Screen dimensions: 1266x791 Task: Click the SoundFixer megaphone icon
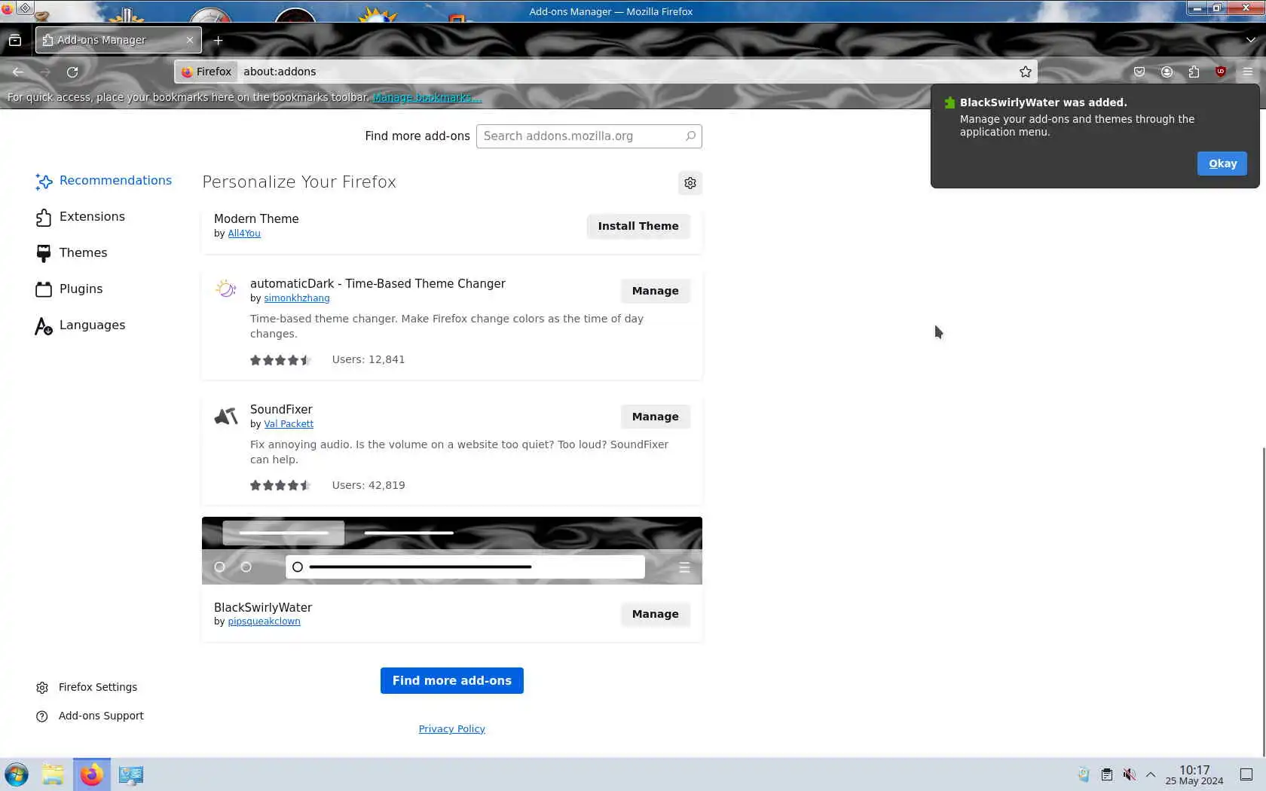[226, 416]
